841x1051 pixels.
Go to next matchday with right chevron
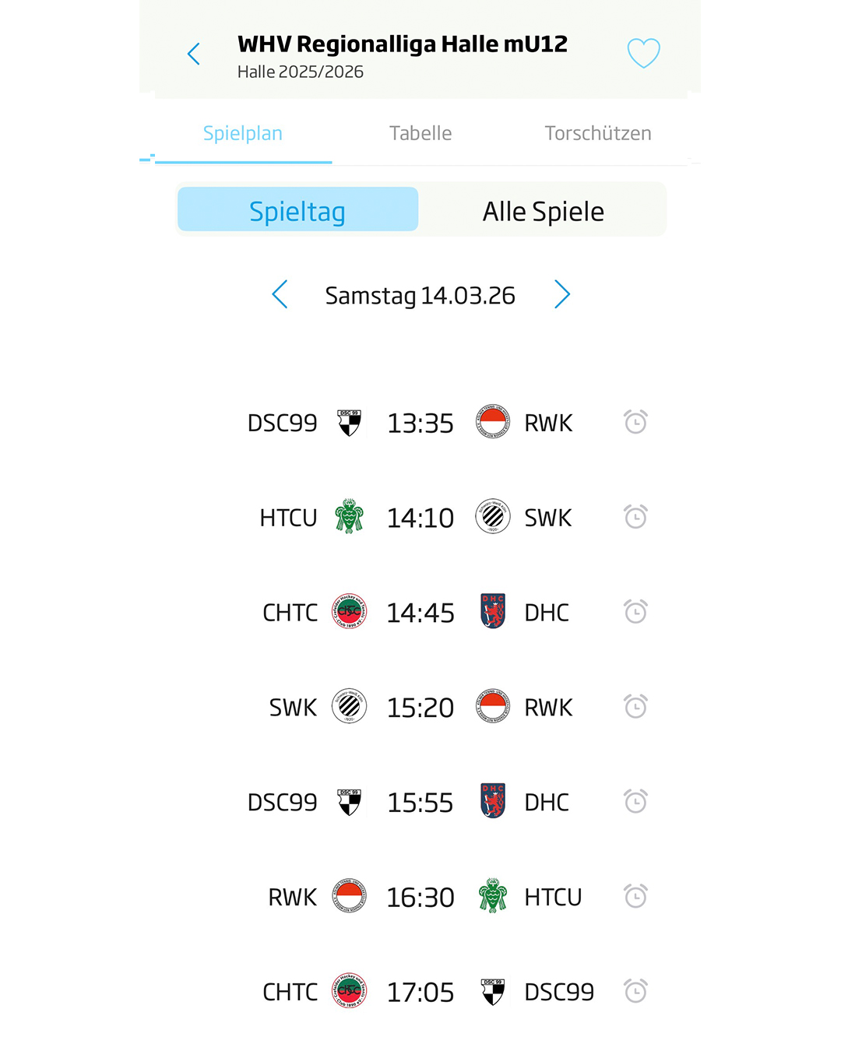pos(562,295)
